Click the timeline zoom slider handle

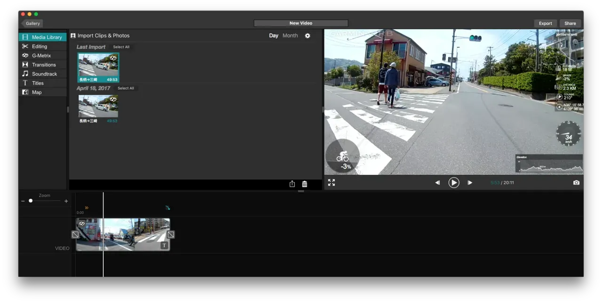(31, 201)
